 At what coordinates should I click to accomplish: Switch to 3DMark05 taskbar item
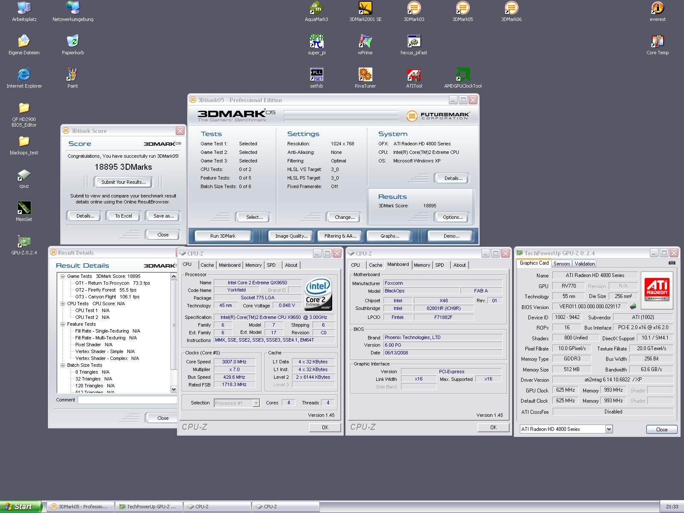80,507
